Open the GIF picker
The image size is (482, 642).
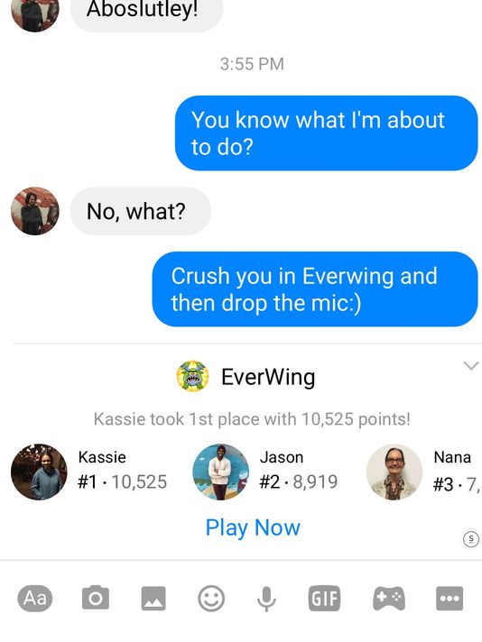point(324,599)
